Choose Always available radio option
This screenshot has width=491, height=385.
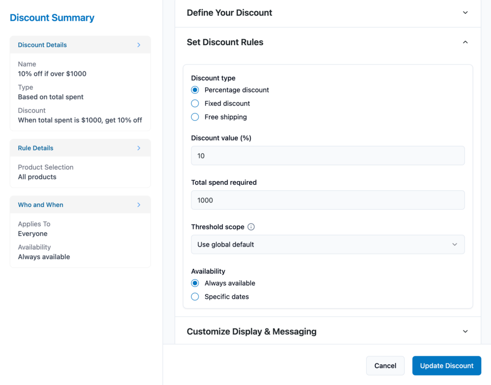[195, 283]
